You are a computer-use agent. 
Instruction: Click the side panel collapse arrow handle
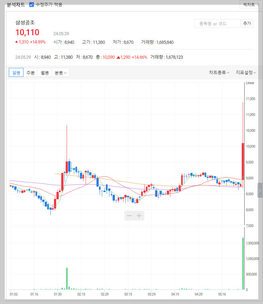coord(260,190)
